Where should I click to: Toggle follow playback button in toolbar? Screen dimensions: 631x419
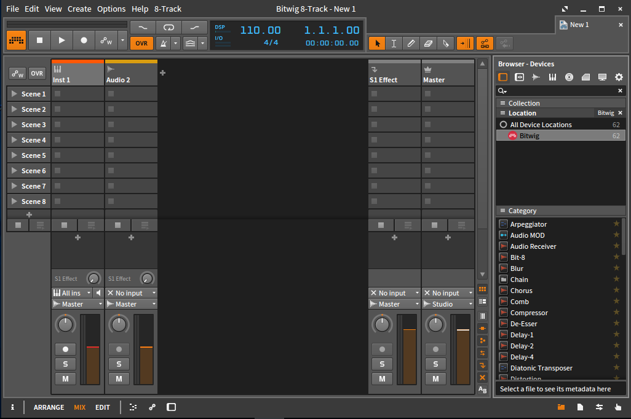tap(465, 44)
